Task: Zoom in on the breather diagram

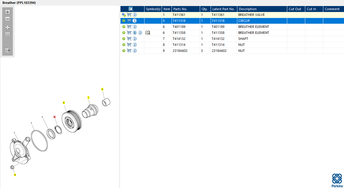Action: coord(8,12)
